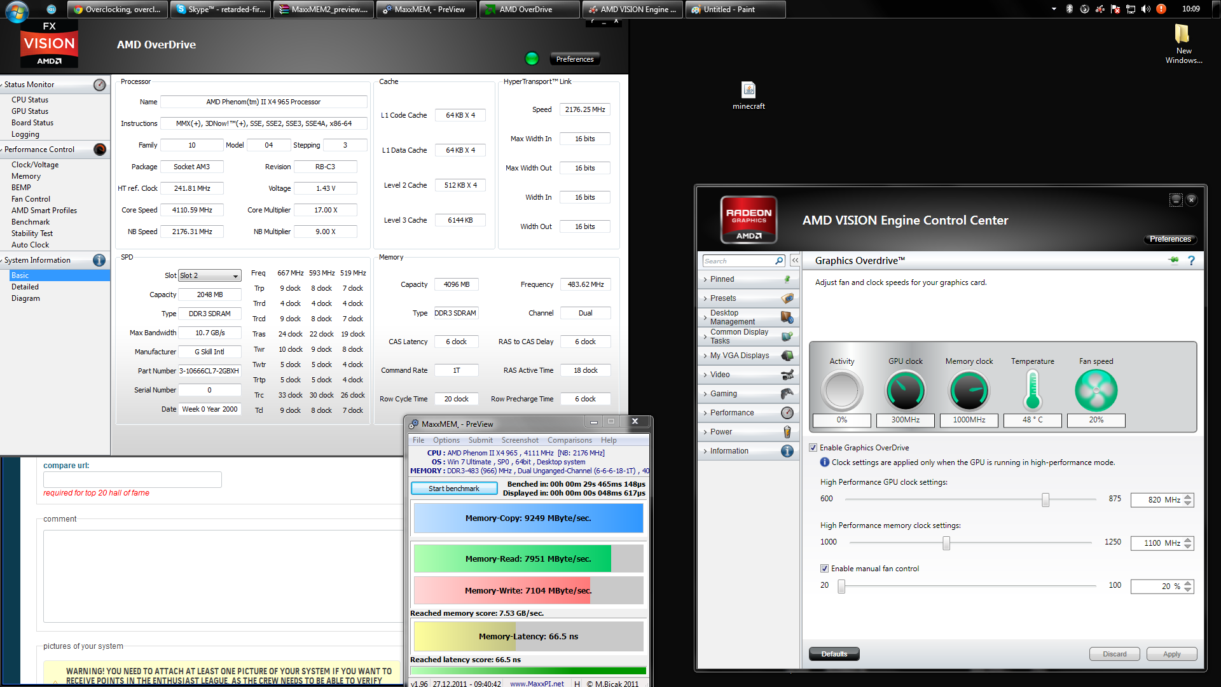
Task: Click the Presets icon in Control Center sidebar
Action: coord(787,298)
